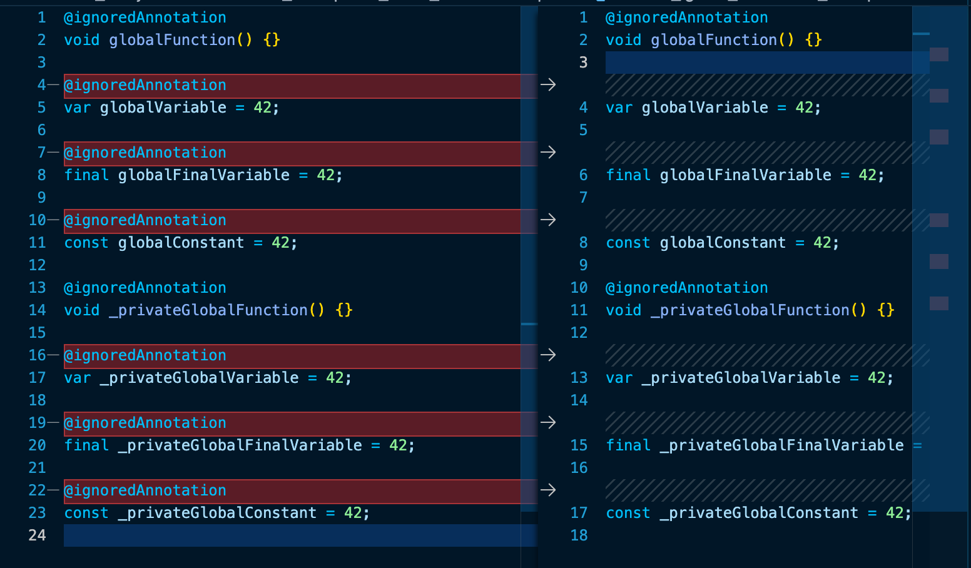The height and width of the screenshot is (568, 971).
Task: Click the arrow to restore the deleted annotation at line 4
Action: point(549,84)
